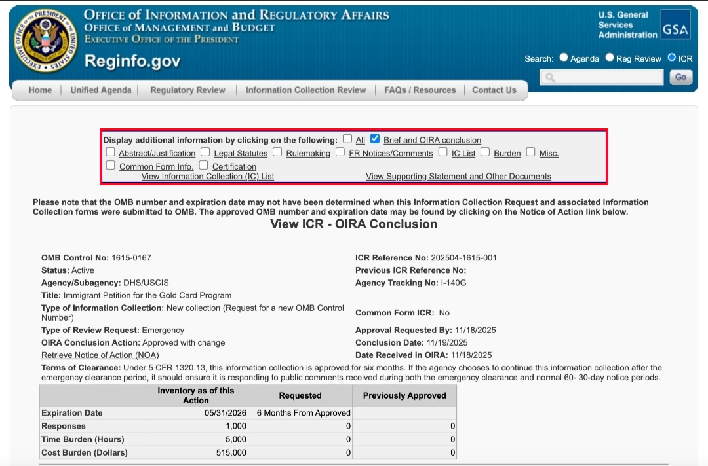Viewport: 708px width, 466px height.
Task: Uncheck Brief and OIRA conclusion checkbox
Action: (x=375, y=139)
